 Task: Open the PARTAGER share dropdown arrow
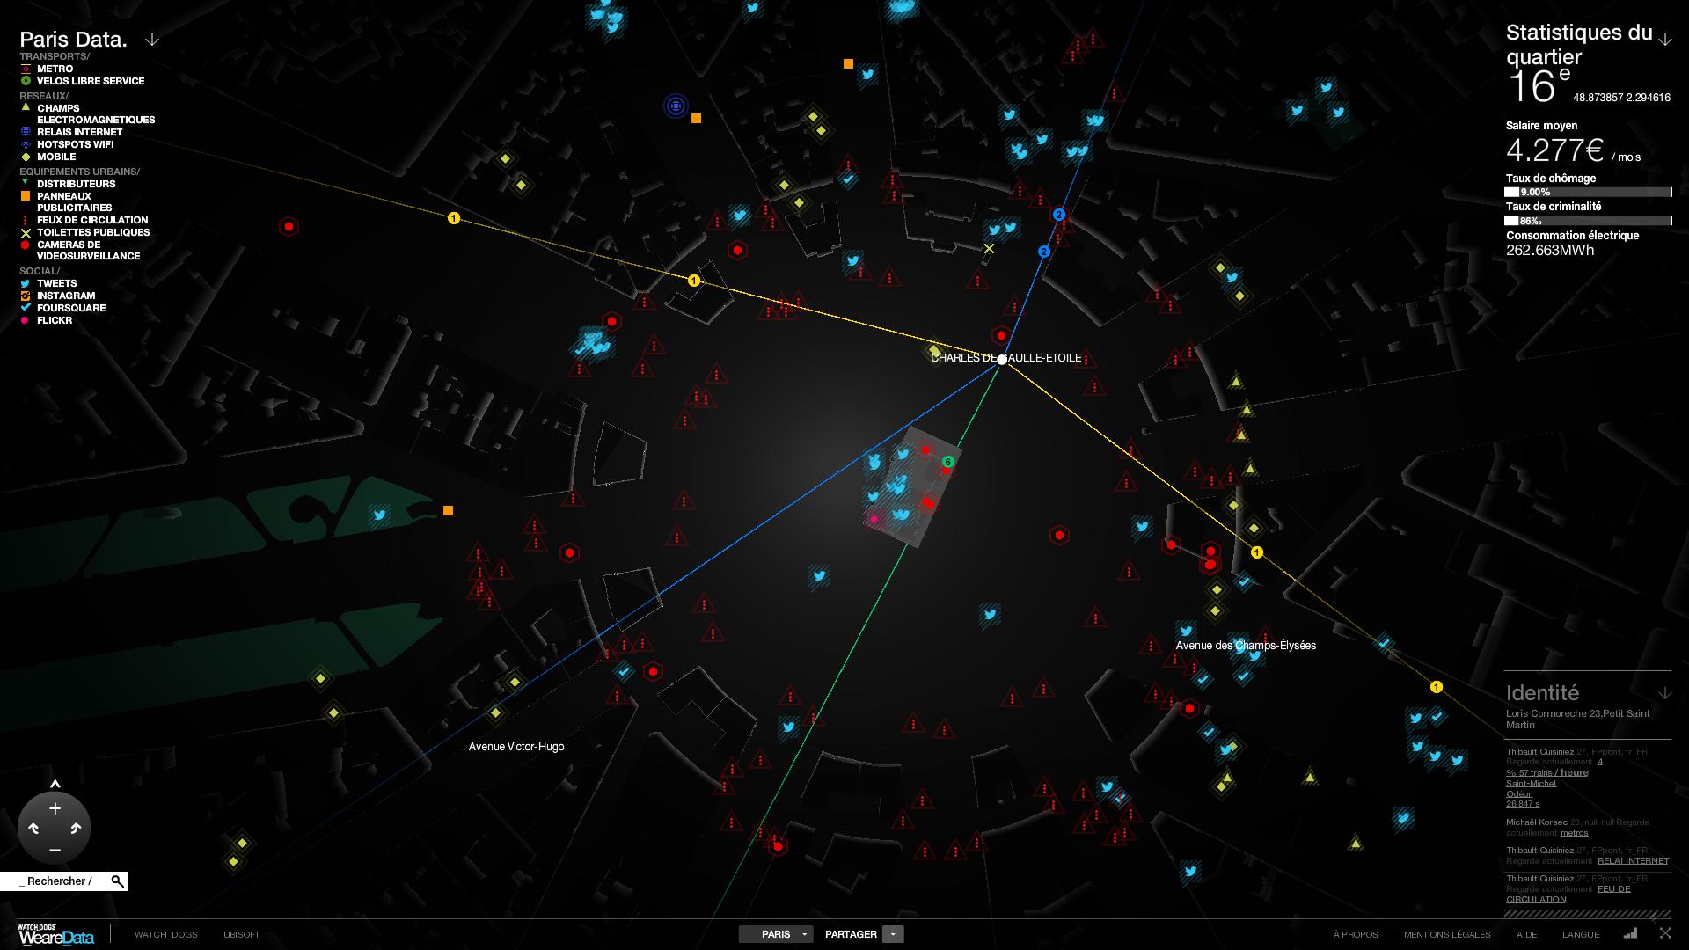point(892,934)
